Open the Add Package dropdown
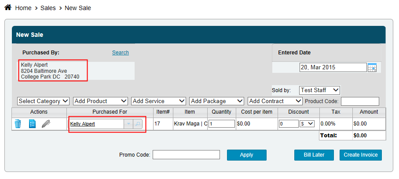 pyautogui.click(x=216, y=101)
